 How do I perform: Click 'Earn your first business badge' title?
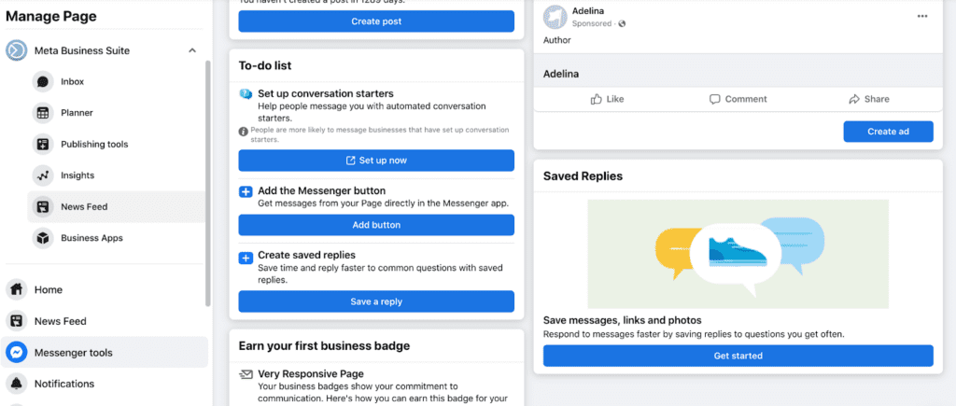324,346
